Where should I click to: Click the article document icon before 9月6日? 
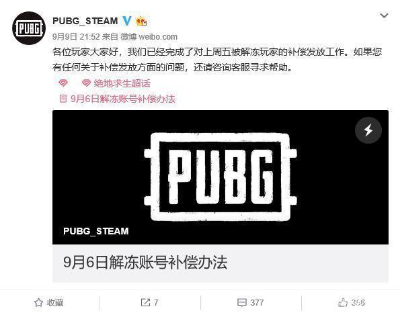tap(63, 99)
